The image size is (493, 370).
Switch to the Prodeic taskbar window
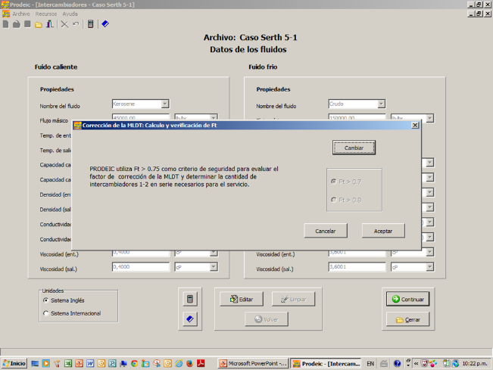pyautogui.click(x=326, y=363)
